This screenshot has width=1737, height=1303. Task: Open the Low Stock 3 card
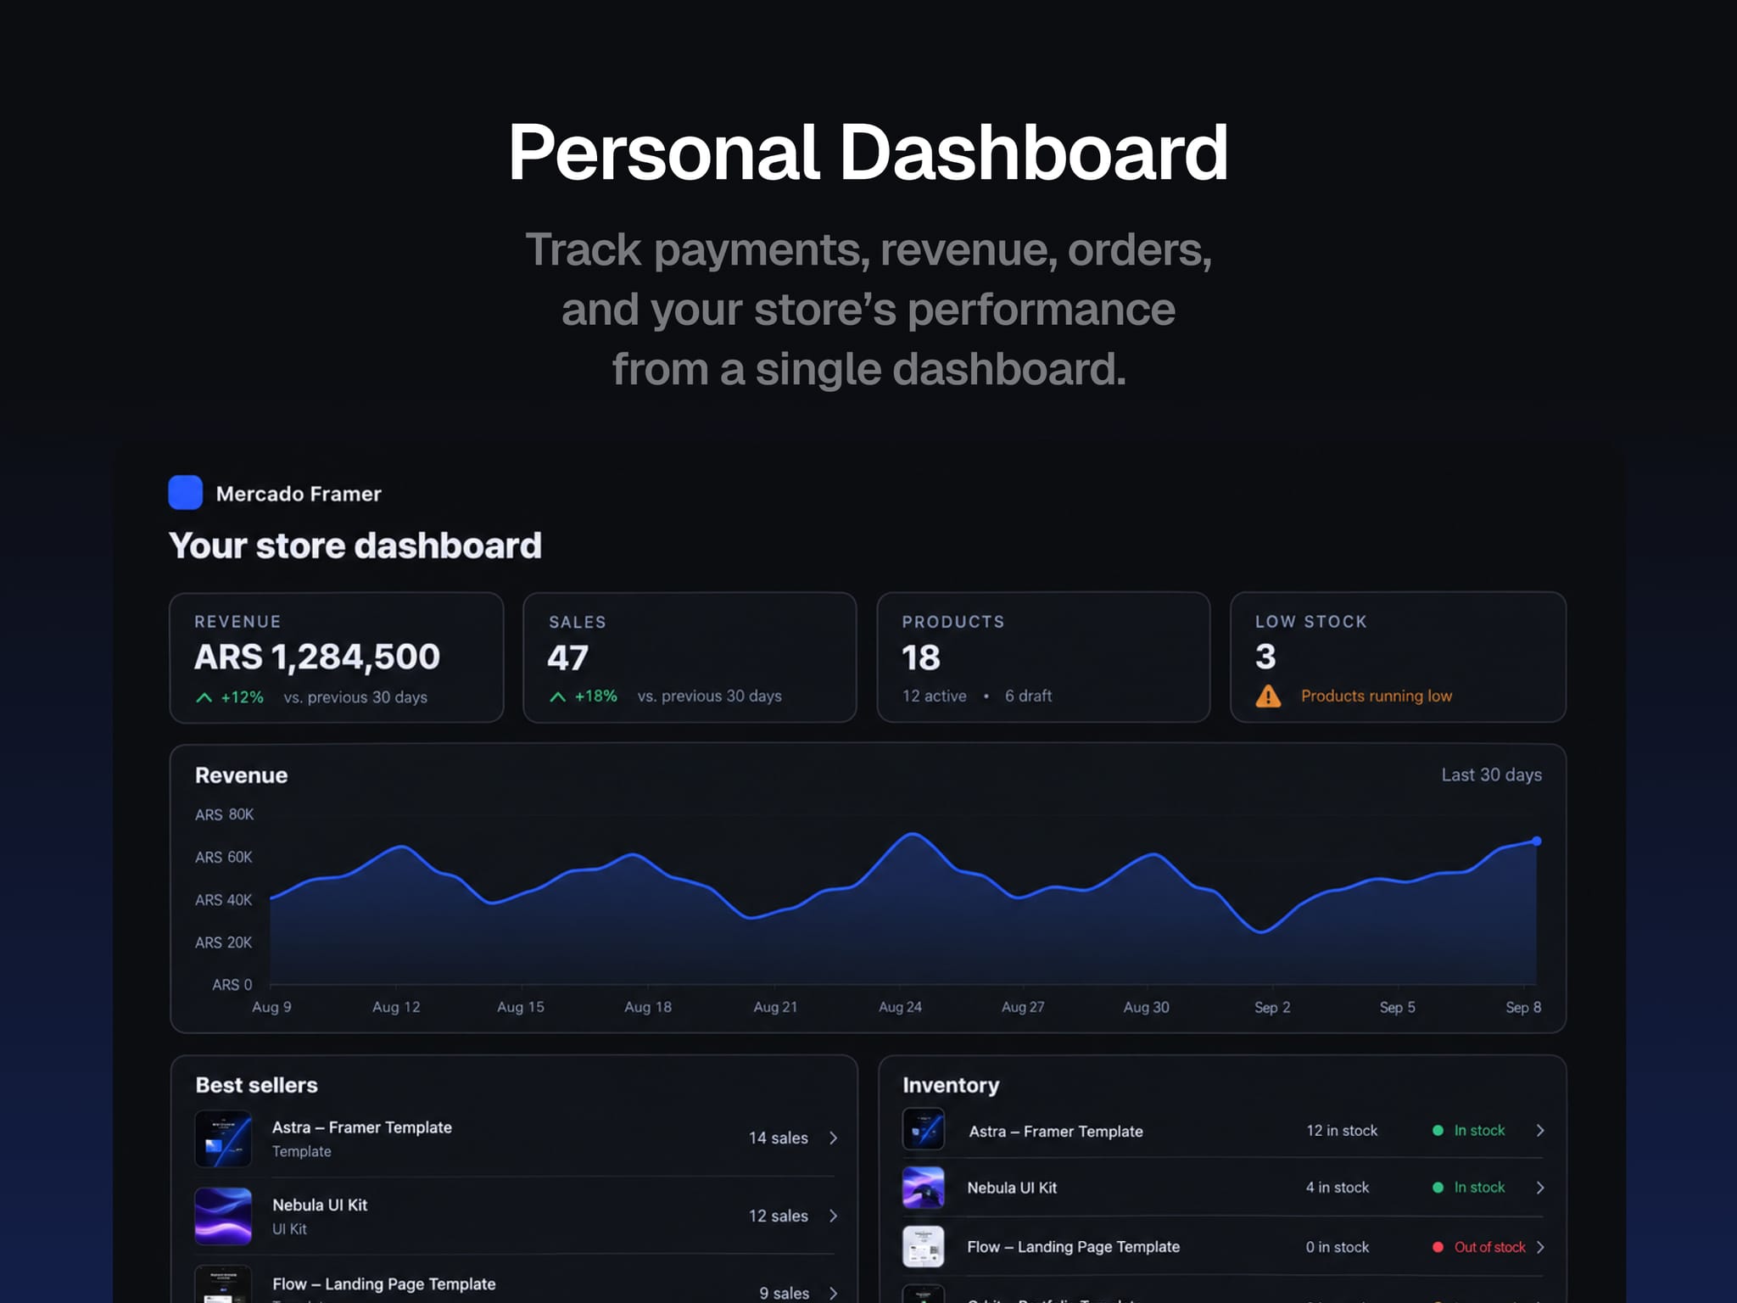[x=1398, y=657]
